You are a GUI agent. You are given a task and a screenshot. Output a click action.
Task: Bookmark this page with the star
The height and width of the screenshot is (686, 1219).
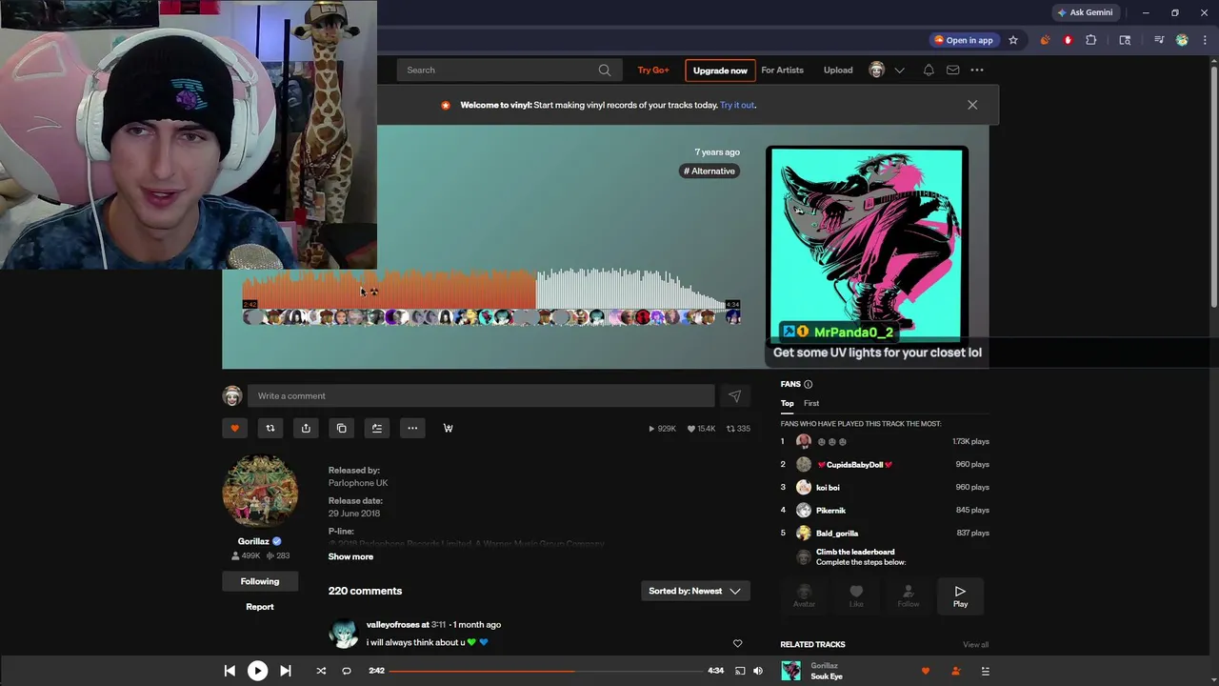pyautogui.click(x=1013, y=40)
